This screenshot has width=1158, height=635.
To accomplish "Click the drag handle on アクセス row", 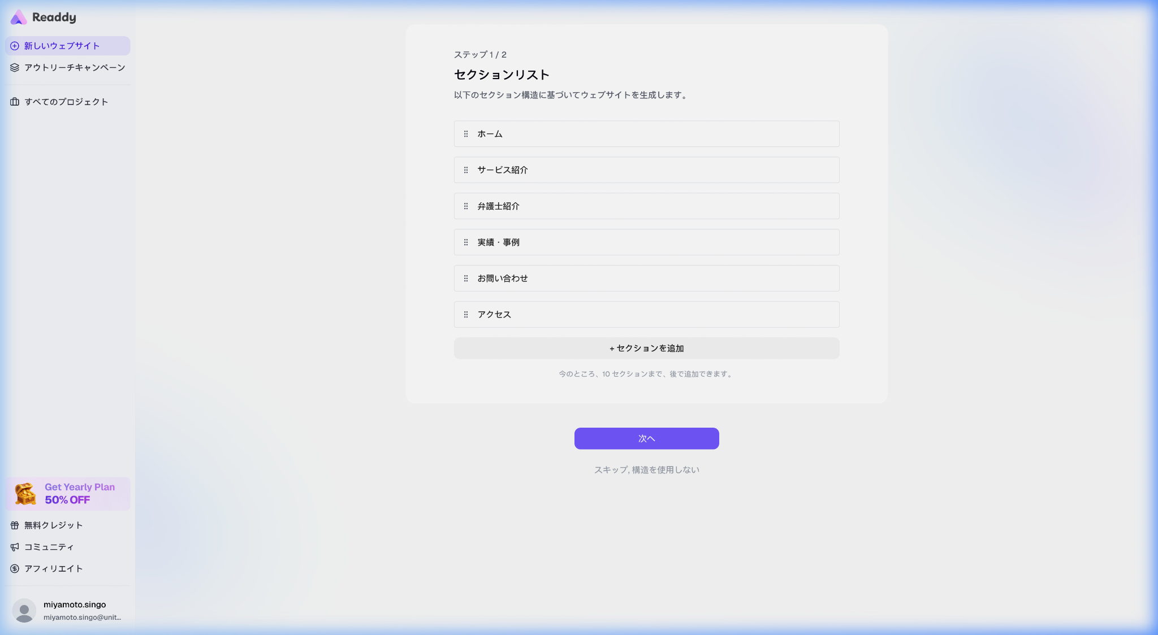I will (466, 315).
